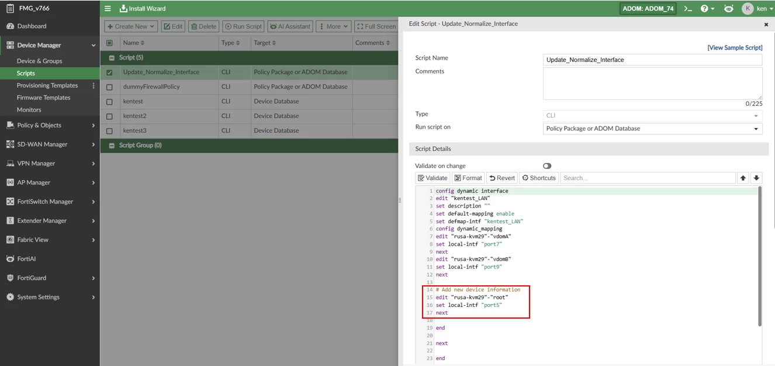This screenshot has height=366, width=775.
Task: Open Provisioning Templates submenu item
Action: [x=47, y=85]
